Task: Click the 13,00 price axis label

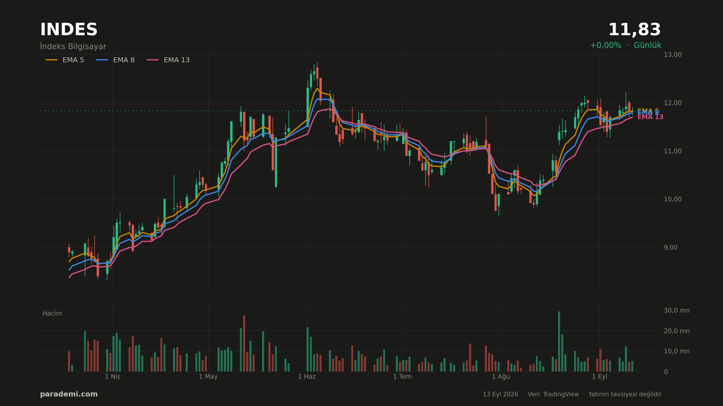Action: 672,55
